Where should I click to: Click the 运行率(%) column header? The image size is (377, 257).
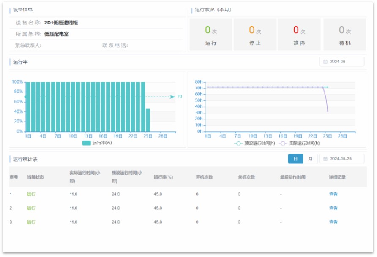click(163, 177)
